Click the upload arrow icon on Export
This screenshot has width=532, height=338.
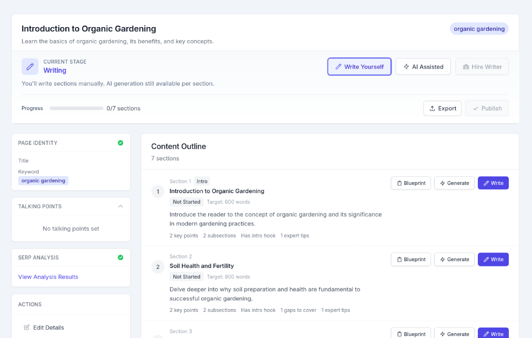pyautogui.click(x=432, y=108)
